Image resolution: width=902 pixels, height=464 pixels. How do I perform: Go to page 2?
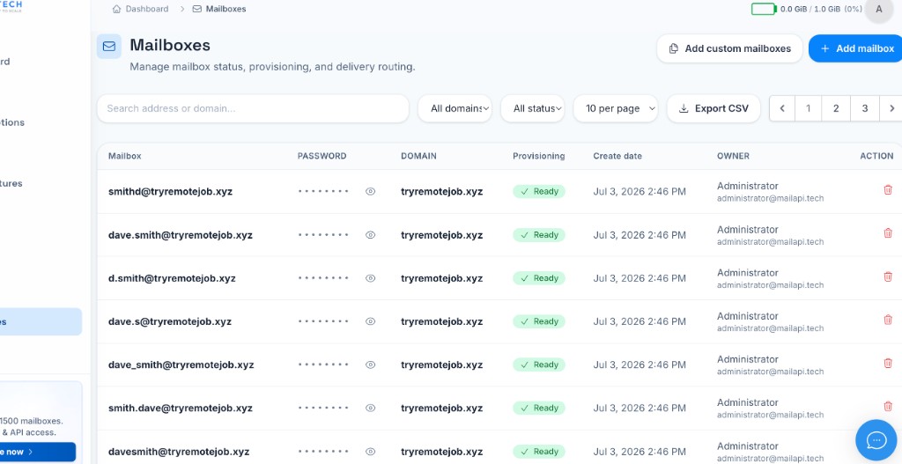point(836,108)
